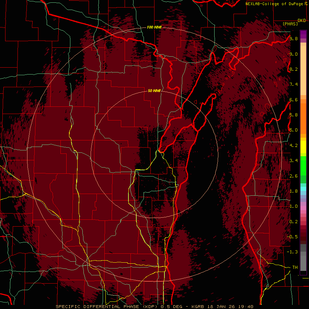309x309 pixels.
Task: Select the 3.4 legend label
Action: click(x=294, y=161)
